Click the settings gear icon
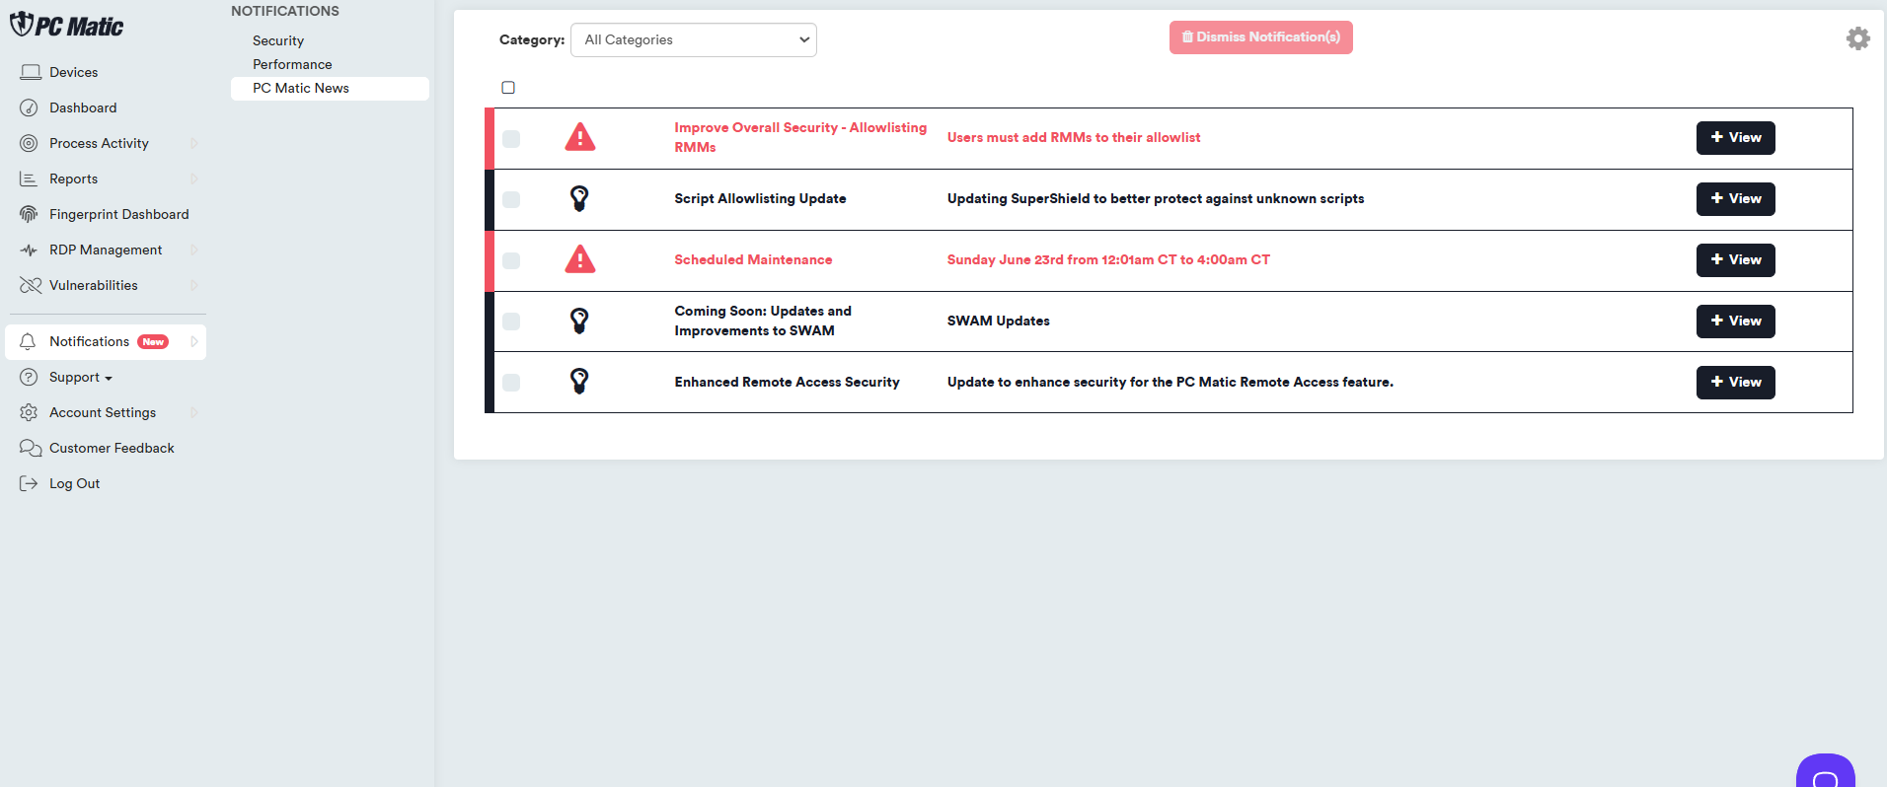The height and width of the screenshot is (787, 1887). click(1857, 38)
